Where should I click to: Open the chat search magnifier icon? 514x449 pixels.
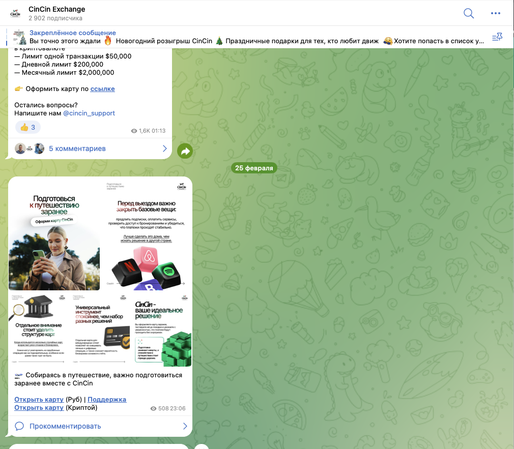(x=468, y=14)
